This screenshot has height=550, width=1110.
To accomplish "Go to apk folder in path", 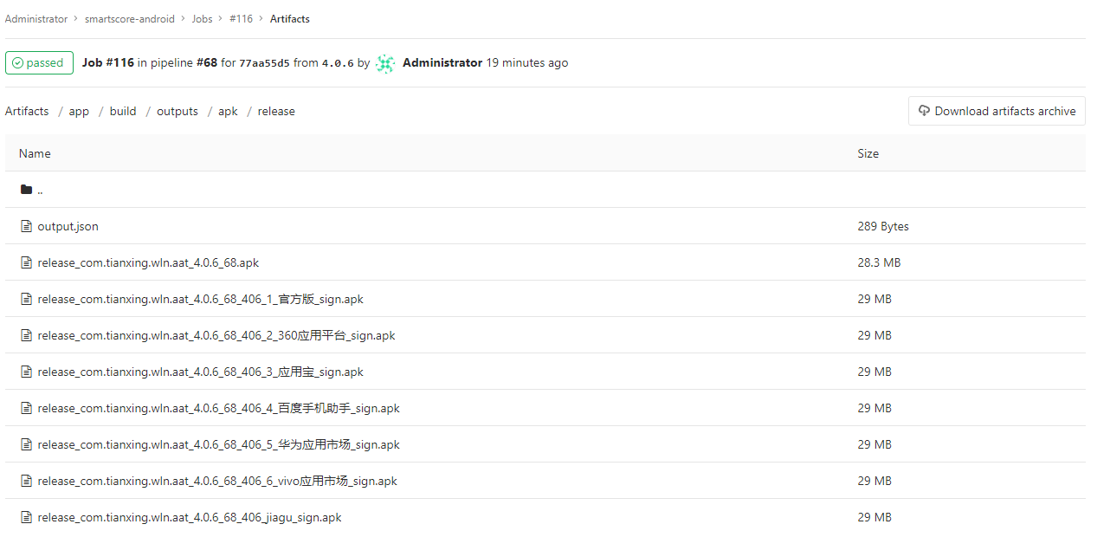I will pyautogui.click(x=228, y=112).
